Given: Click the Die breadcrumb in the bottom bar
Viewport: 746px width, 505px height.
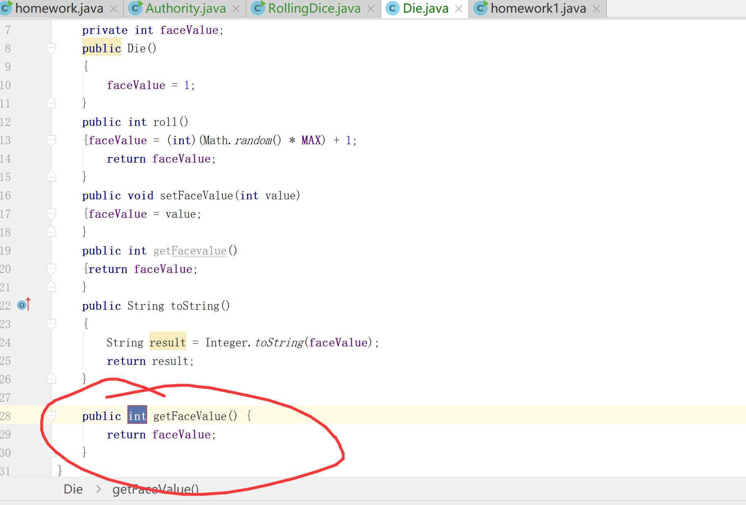Looking at the screenshot, I should [x=73, y=489].
